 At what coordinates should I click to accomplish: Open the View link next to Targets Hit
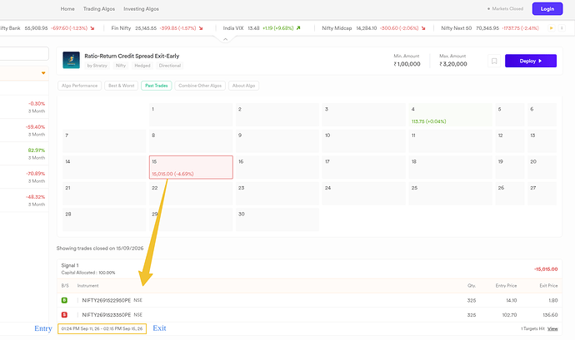click(x=552, y=328)
